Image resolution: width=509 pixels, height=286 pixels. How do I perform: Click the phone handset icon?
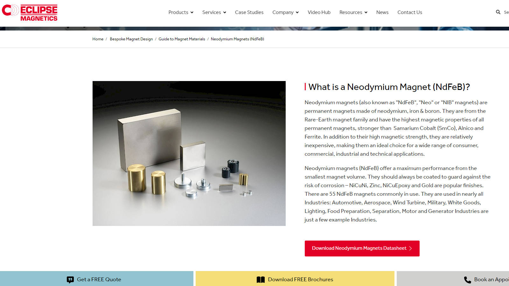tap(467, 280)
